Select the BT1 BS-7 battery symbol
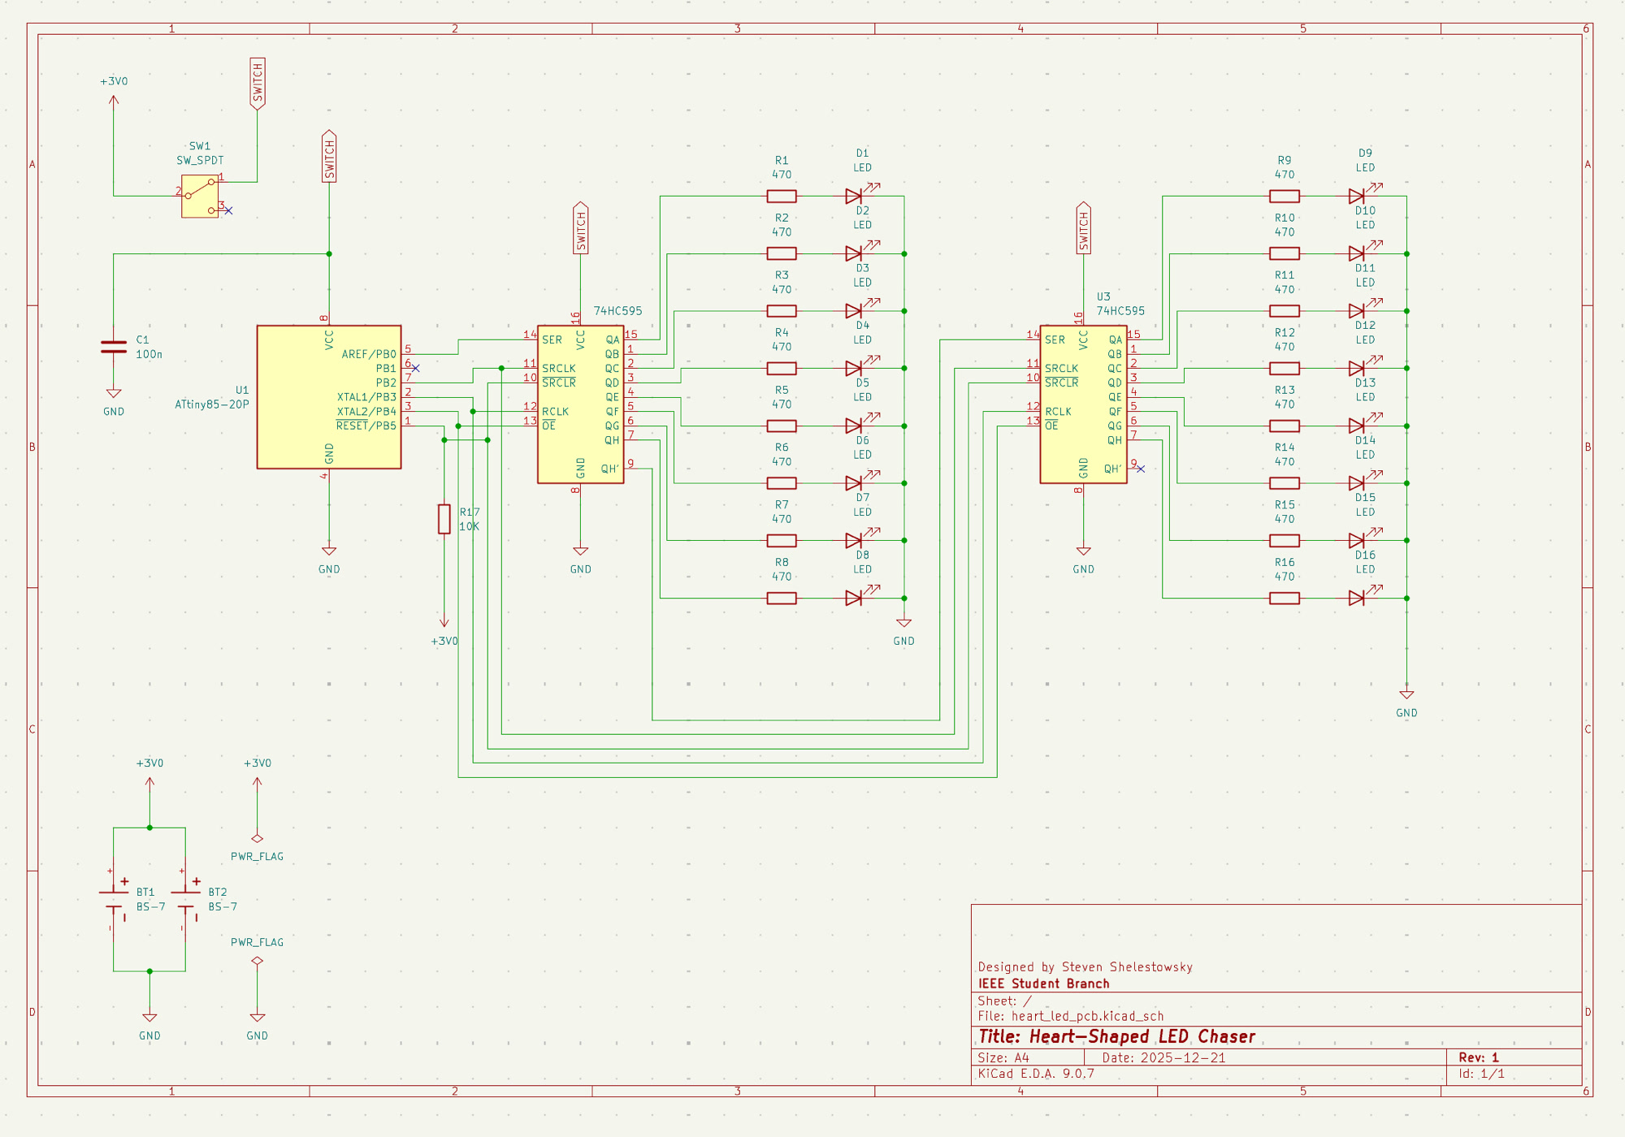The height and width of the screenshot is (1137, 1625). coord(114,899)
